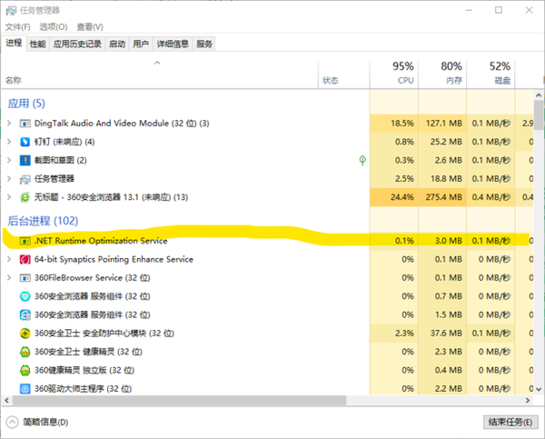Image resolution: width=545 pixels, height=439 pixels.
Task: Switch to the 启动 tab
Action: [117, 44]
